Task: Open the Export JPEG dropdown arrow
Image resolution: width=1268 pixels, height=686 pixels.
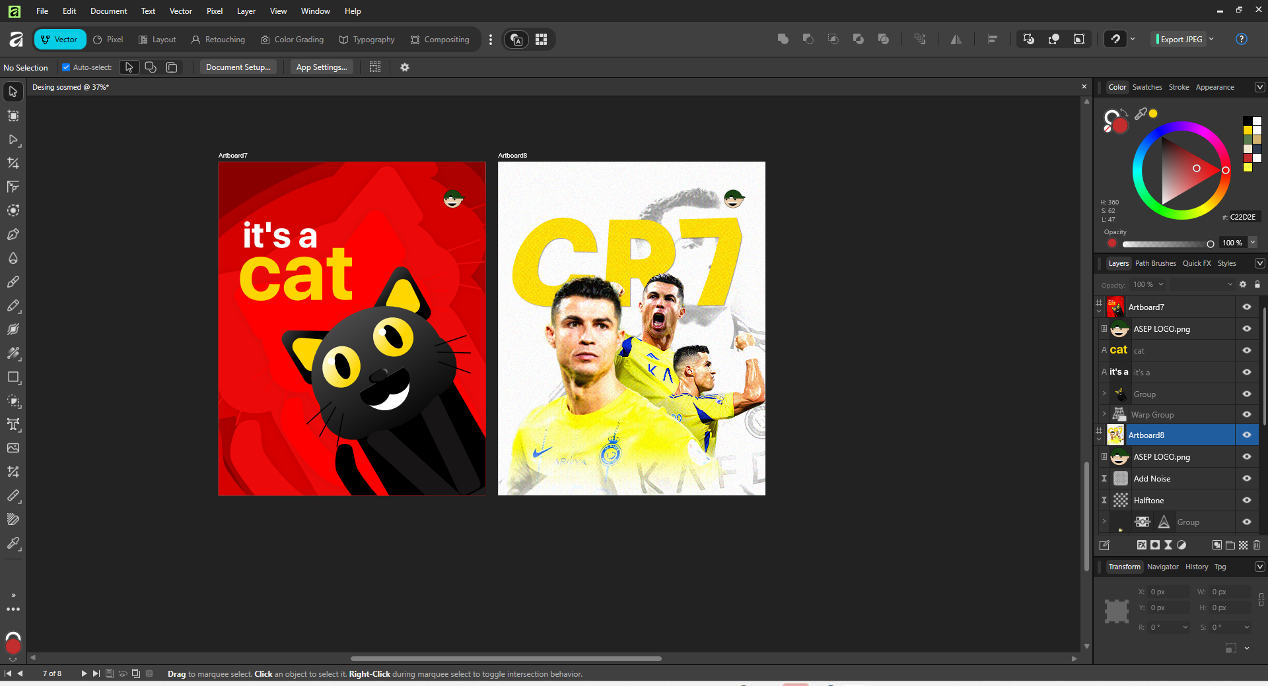Action: pos(1211,39)
